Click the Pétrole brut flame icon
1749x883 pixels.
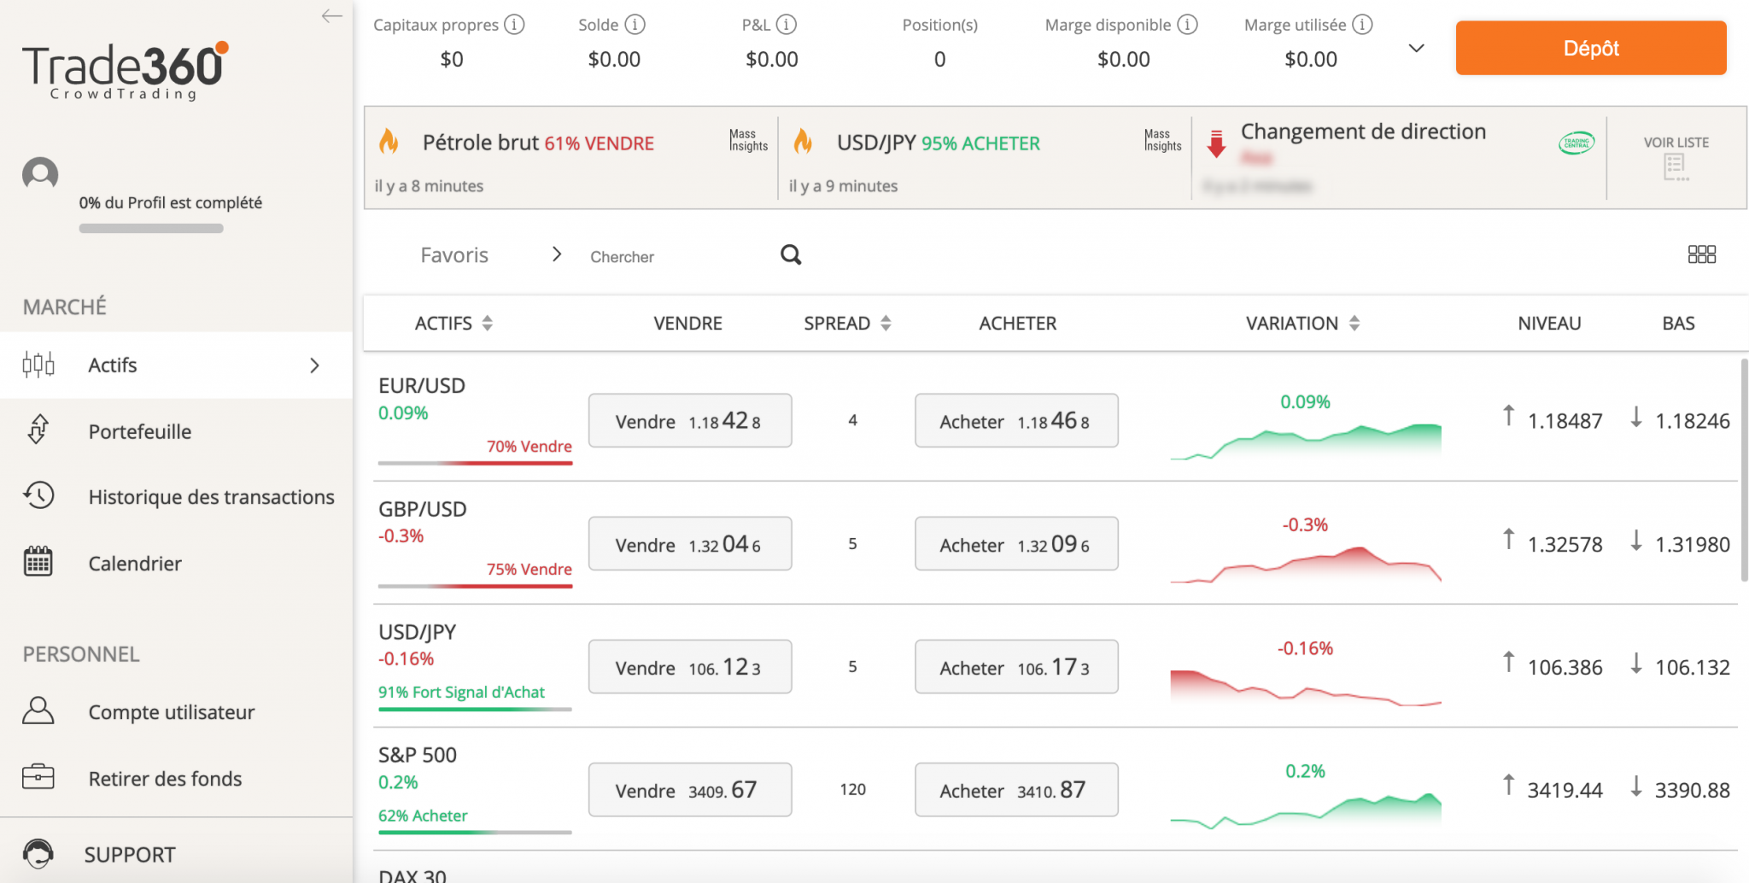click(x=389, y=141)
